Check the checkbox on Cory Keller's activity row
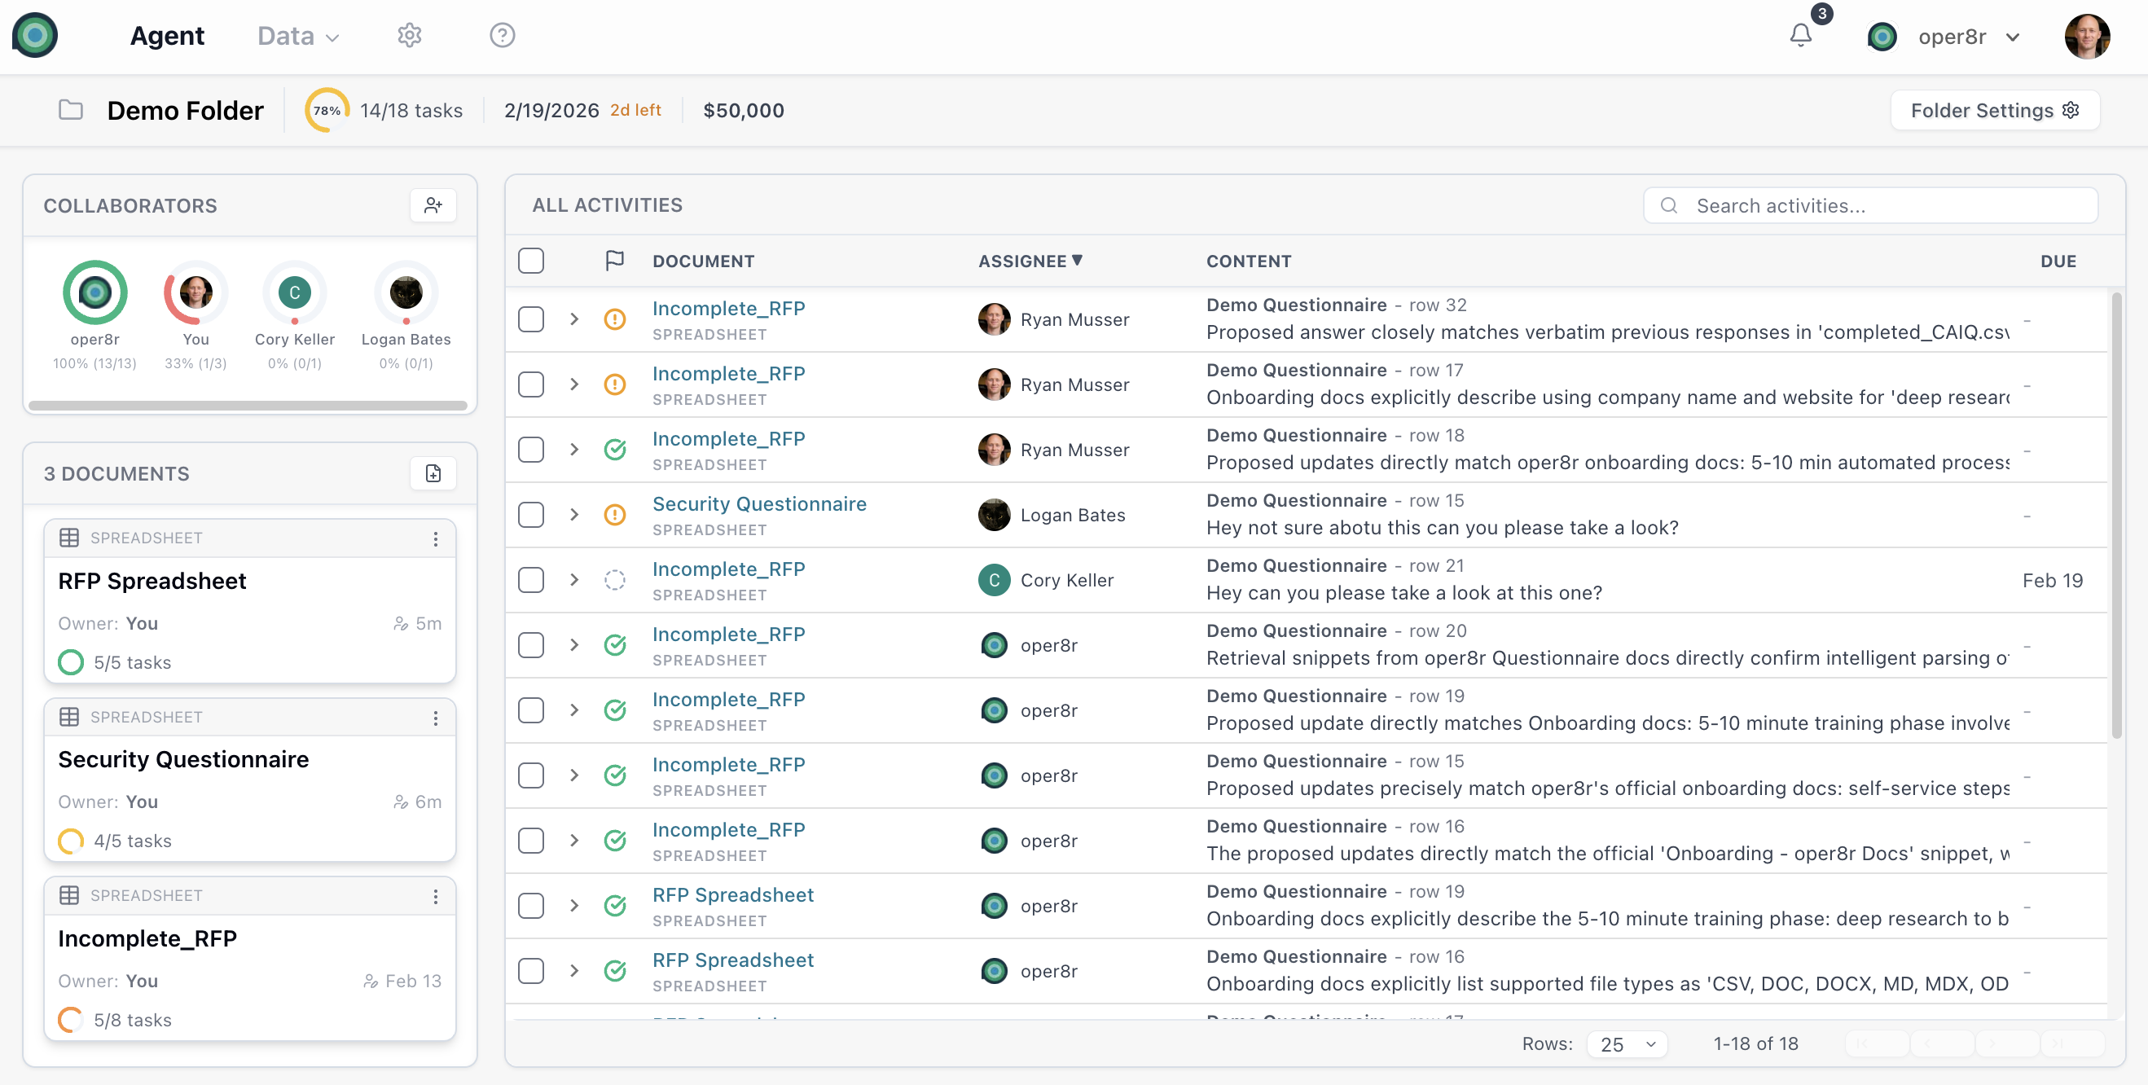The image size is (2148, 1085). coord(531,580)
